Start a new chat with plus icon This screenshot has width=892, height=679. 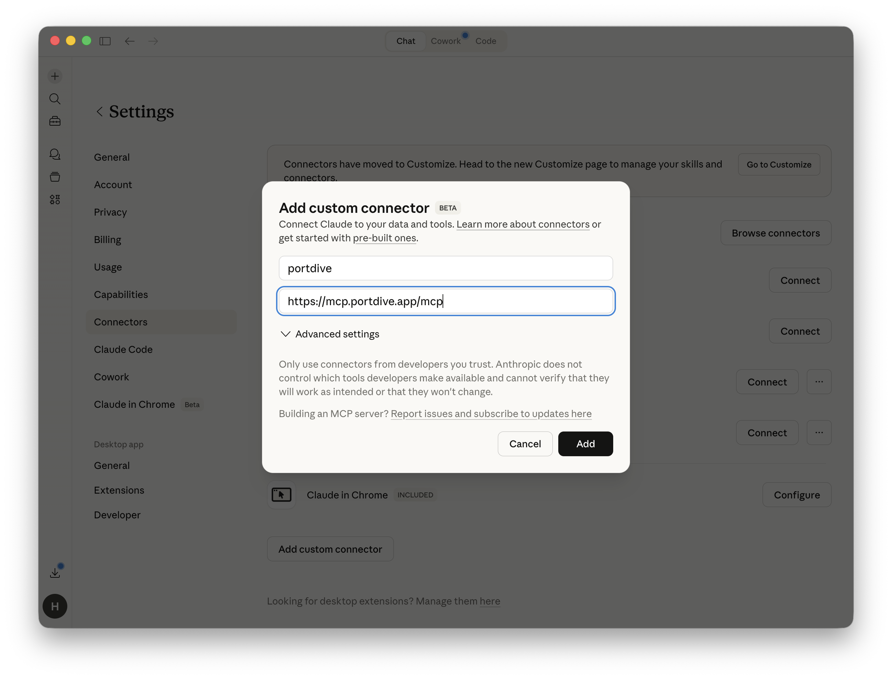pos(55,76)
